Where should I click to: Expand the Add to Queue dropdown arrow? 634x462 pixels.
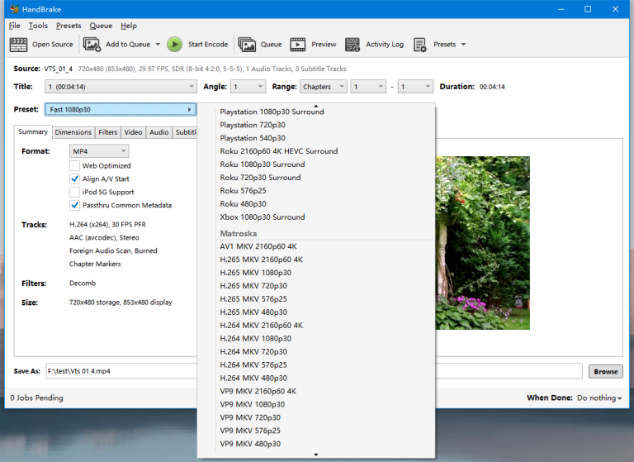tap(158, 45)
